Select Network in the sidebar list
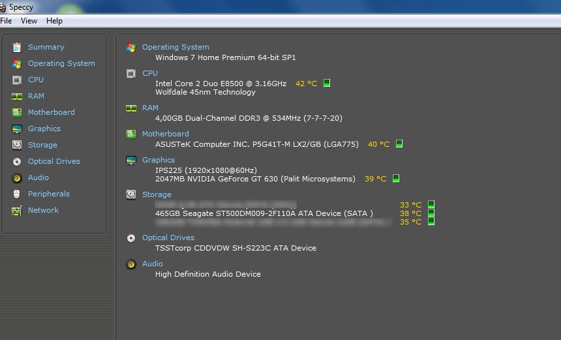 43,210
